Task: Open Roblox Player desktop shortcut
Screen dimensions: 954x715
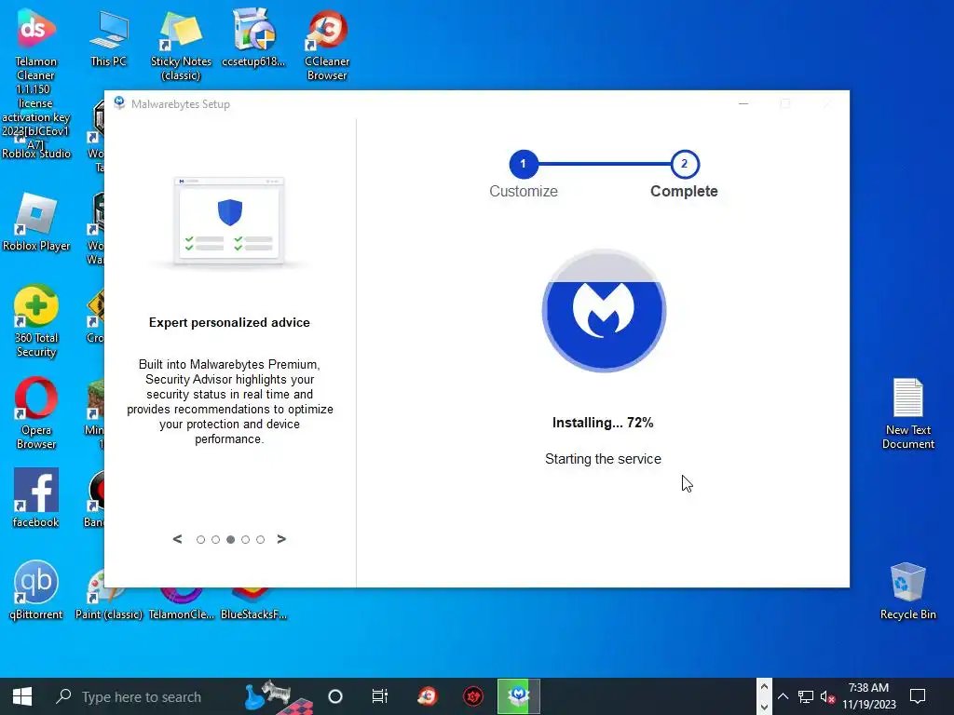Action: click(x=36, y=223)
